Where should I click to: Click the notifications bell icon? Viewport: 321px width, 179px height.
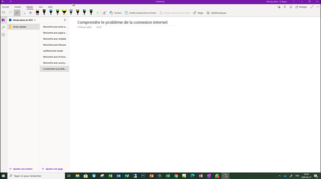[x=291, y=7]
